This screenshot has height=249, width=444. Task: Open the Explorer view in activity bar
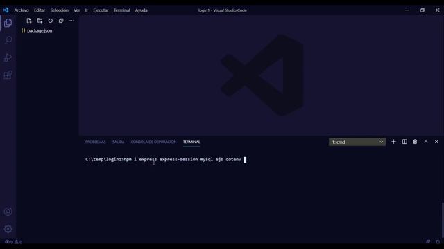(x=8, y=23)
